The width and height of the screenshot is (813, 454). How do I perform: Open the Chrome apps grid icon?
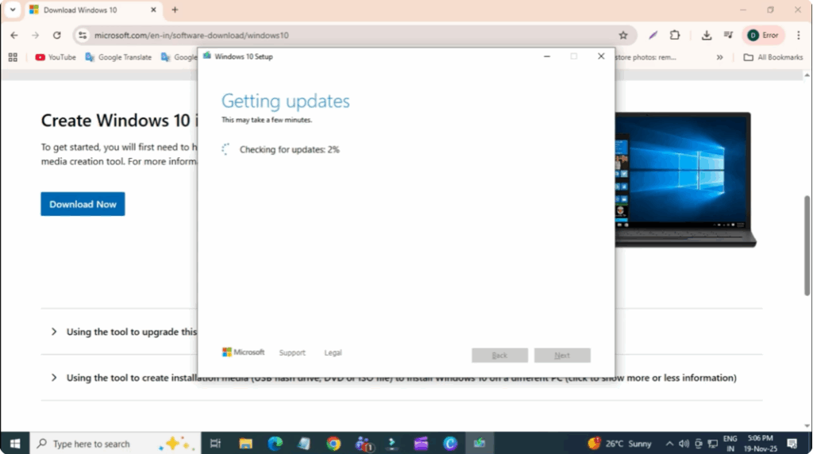point(13,57)
